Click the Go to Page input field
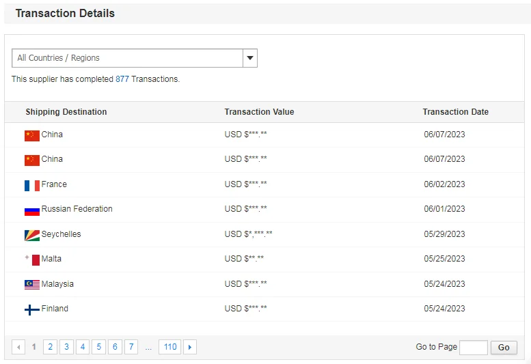Image resolution: width=531 pixels, height=364 pixels. point(473,348)
